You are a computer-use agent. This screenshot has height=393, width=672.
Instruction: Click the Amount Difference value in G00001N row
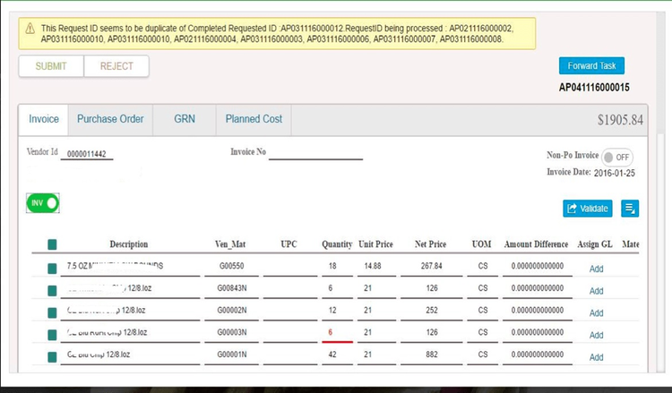538,355
